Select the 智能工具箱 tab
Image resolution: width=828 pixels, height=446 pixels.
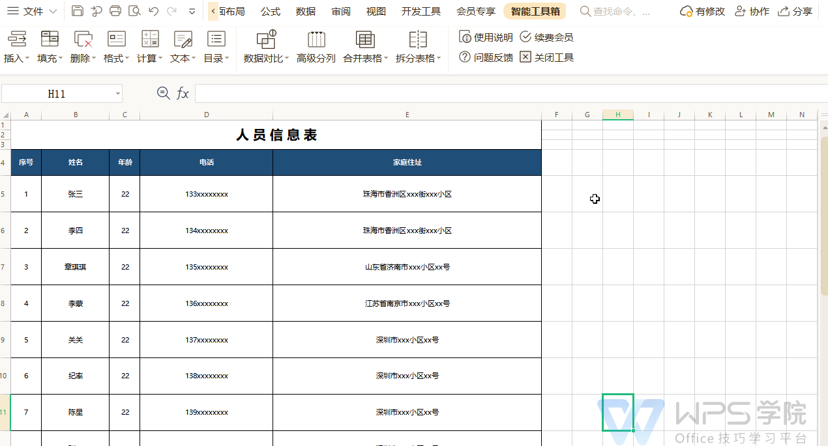click(535, 11)
